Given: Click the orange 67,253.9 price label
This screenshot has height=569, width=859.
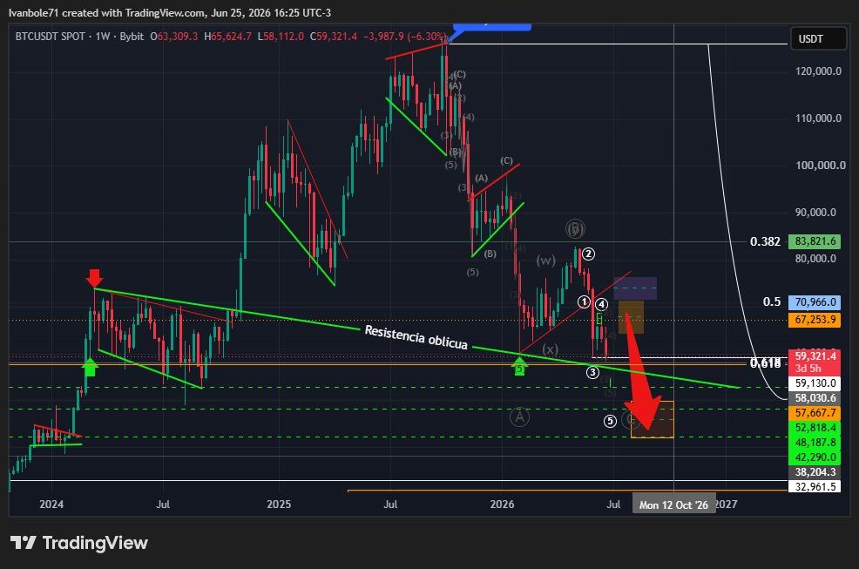Looking at the screenshot, I should coord(815,320).
